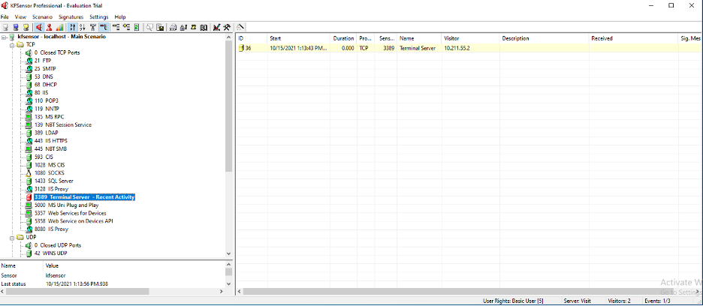Click the red pen edit toolbar icon
This screenshot has width=703, height=306.
pyautogui.click(x=217, y=27)
